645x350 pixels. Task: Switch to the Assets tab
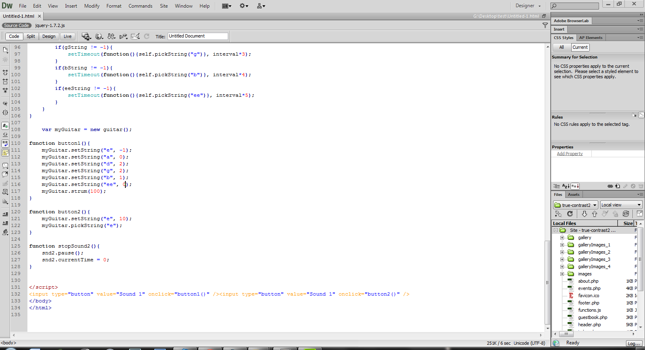(573, 194)
